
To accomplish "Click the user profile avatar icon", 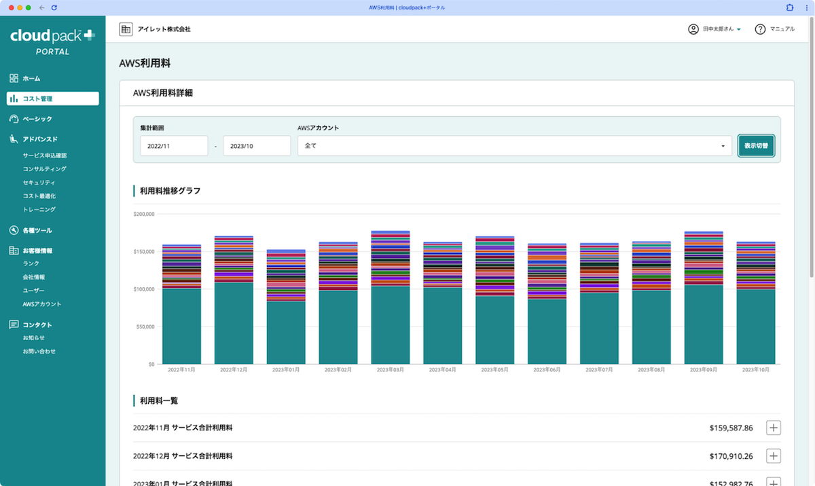I will pyautogui.click(x=693, y=29).
